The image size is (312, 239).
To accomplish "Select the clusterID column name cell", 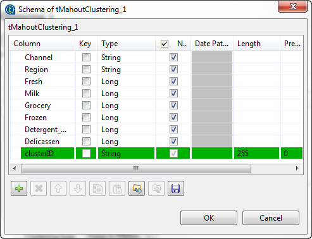I will point(47,154).
